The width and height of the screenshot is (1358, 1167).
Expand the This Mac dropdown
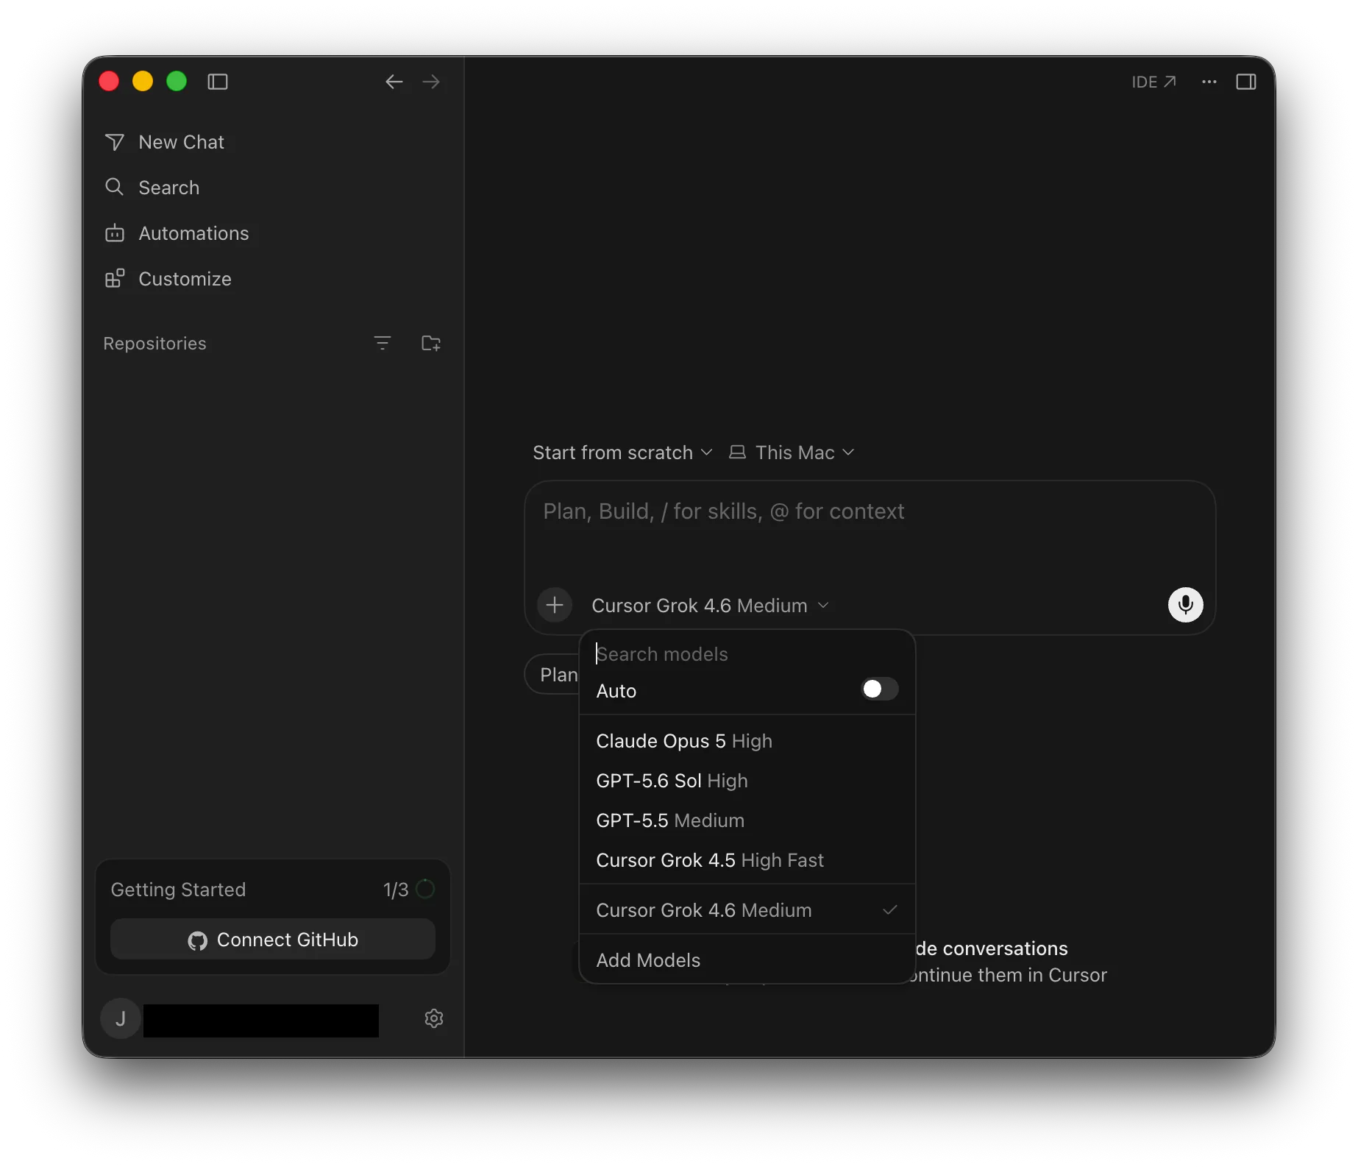pyautogui.click(x=792, y=453)
